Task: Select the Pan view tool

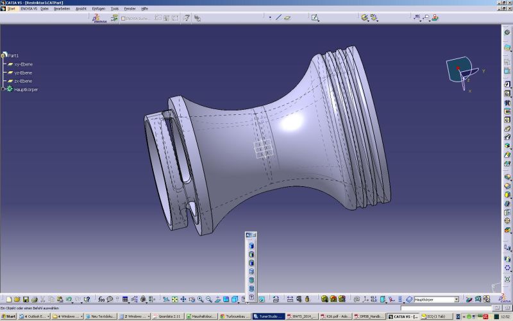Action: click(183, 300)
